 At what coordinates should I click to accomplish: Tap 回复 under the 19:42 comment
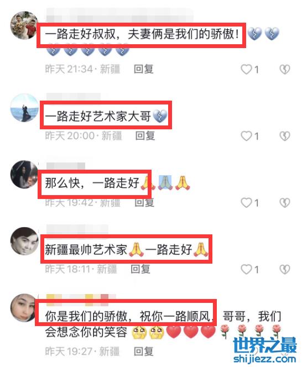tap(144, 202)
